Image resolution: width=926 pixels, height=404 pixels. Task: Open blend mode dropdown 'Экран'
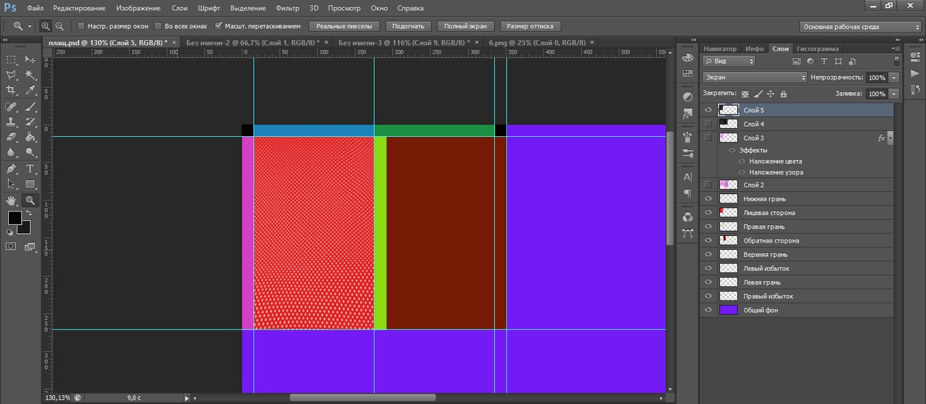755,77
